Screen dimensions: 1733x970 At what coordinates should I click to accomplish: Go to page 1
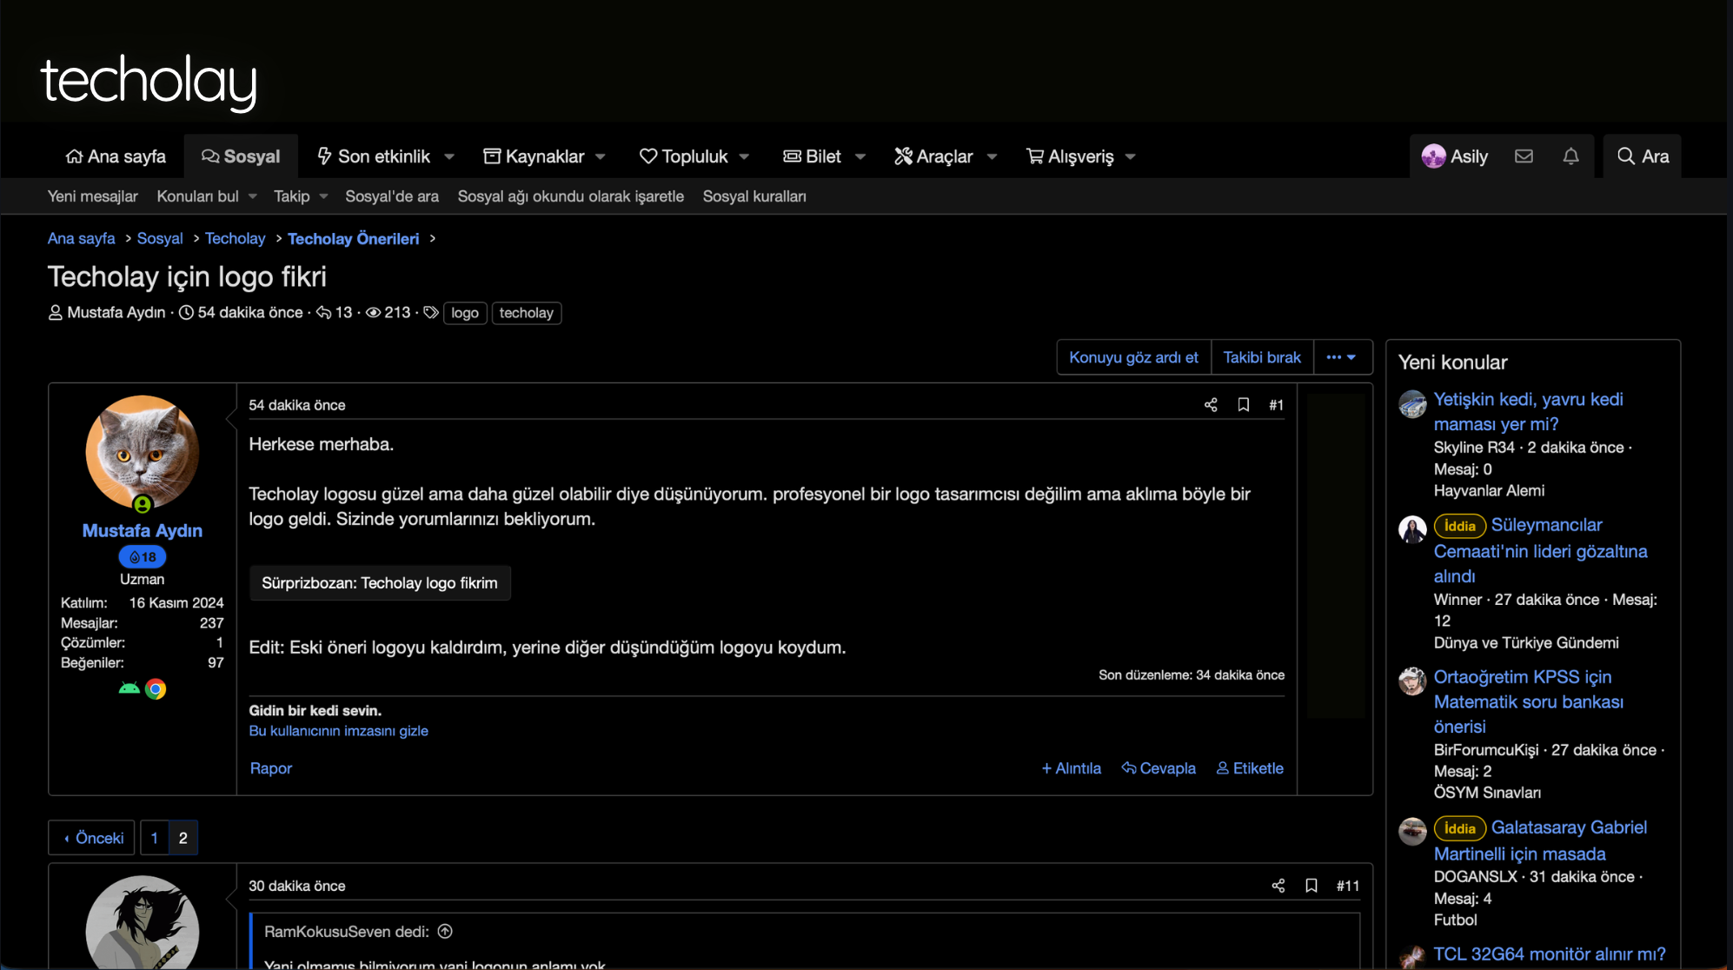click(155, 838)
